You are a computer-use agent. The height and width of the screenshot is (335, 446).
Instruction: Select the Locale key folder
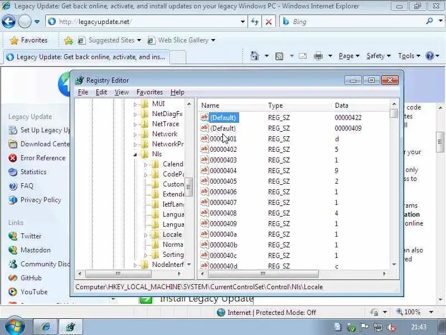(172, 234)
